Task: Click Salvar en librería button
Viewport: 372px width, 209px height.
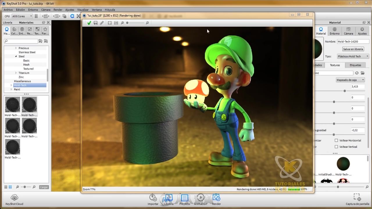Action: click(x=353, y=49)
